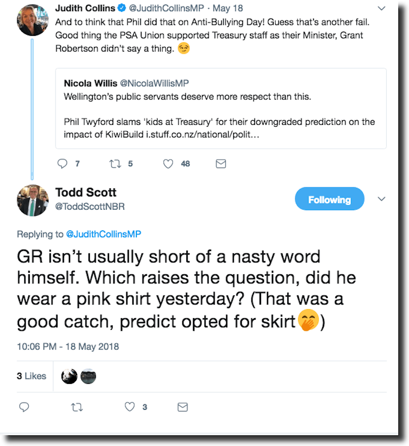
Task: Like Judith Collins' tweet with heart icon
Action: [x=169, y=164]
